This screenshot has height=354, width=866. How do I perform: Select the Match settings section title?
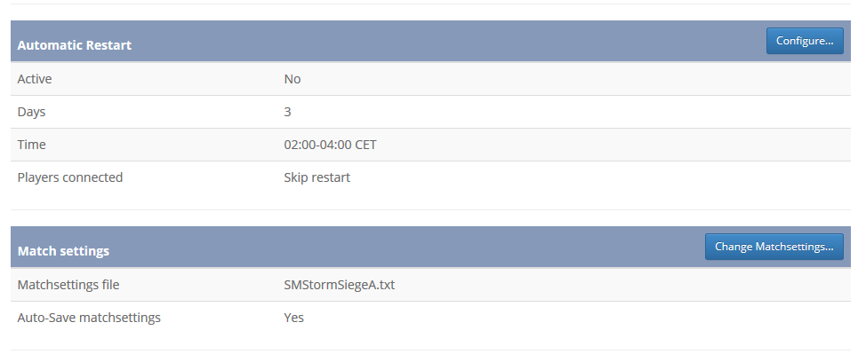[x=63, y=251]
